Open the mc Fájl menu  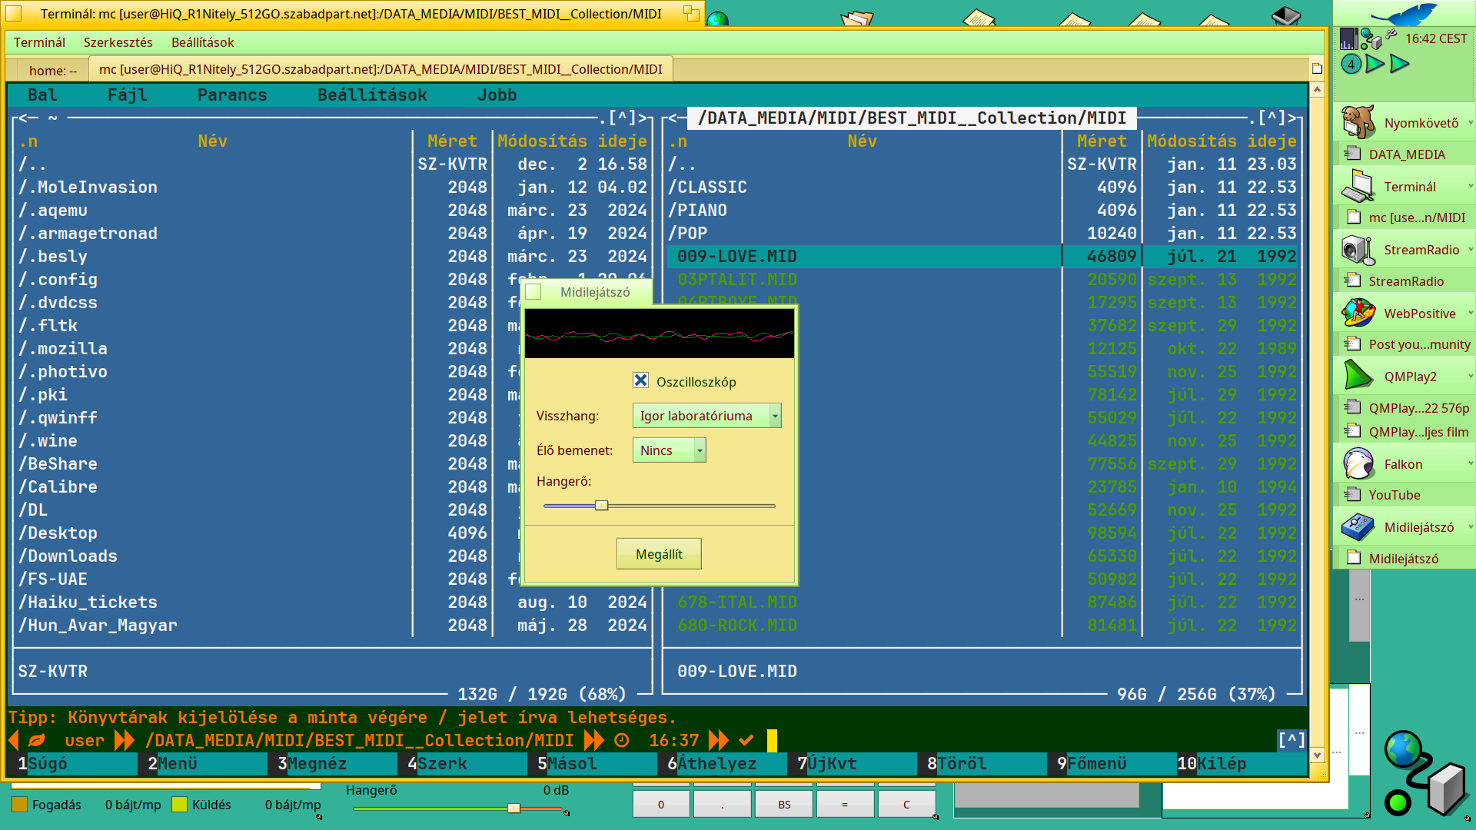127,95
